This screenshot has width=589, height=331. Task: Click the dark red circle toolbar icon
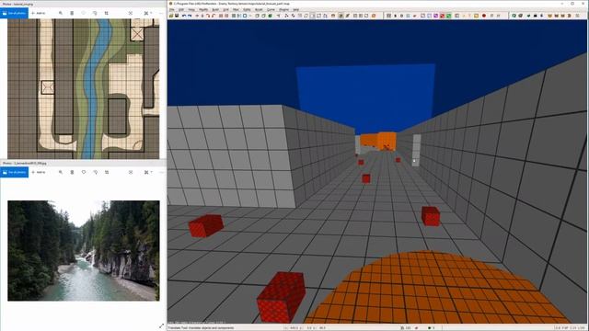484,16
